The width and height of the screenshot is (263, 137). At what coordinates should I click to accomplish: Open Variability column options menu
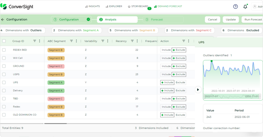108,41
